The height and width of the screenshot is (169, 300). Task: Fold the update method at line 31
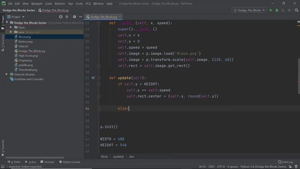(x=99, y=78)
